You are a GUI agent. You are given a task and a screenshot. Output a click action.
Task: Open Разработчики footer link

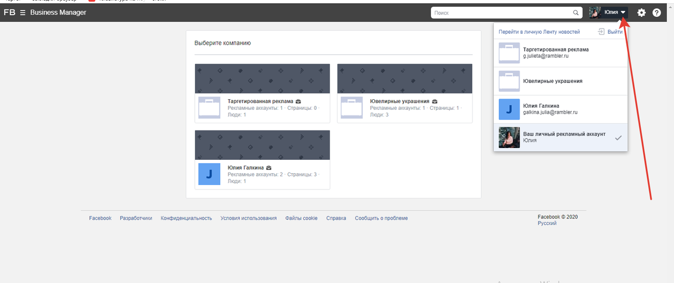pos(136,218)
